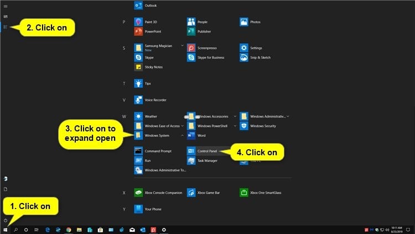Click the letter P group header

[x=124, y=22]
